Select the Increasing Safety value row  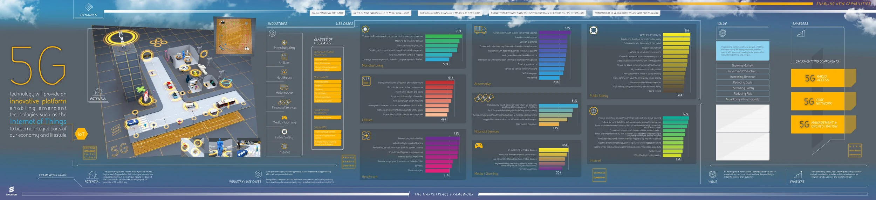click(x=742, y=88)
